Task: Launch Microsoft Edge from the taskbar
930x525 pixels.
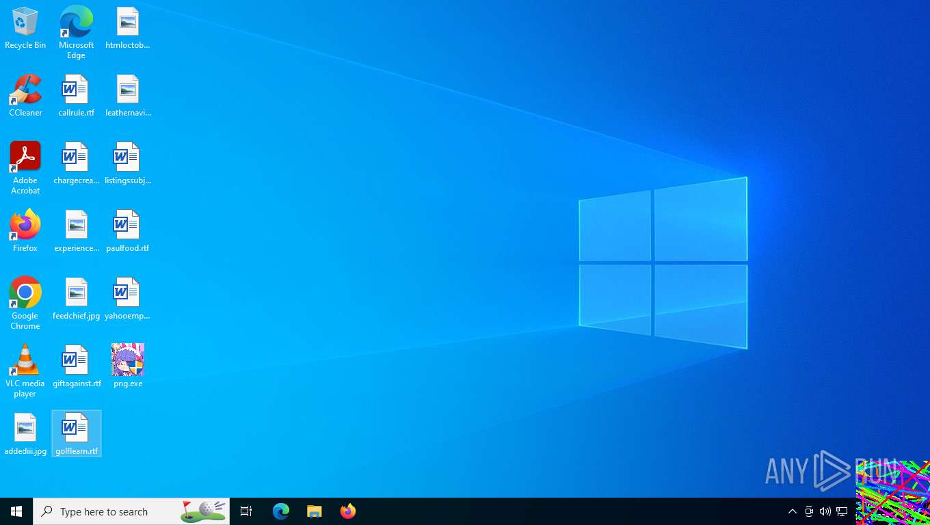Action: click(281, 511)
